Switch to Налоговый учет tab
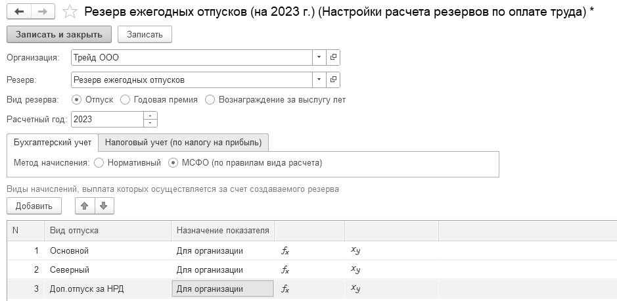Screen dimensions: 617x301 (183, 143)
